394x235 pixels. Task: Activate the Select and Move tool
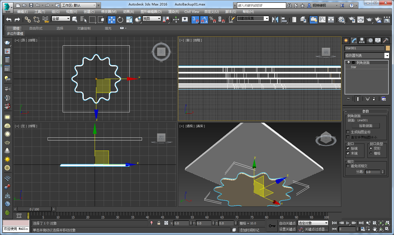(x=111, y=20)
